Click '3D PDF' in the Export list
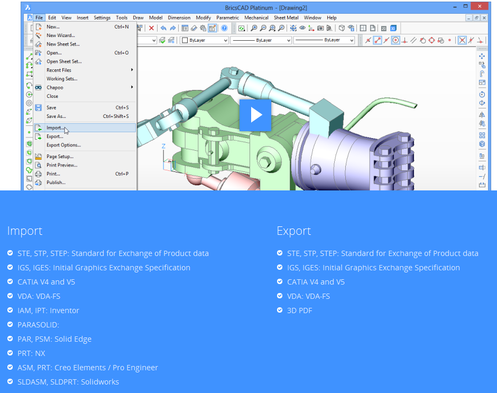Viewport: 497px width, 393px height. (300, 310)
